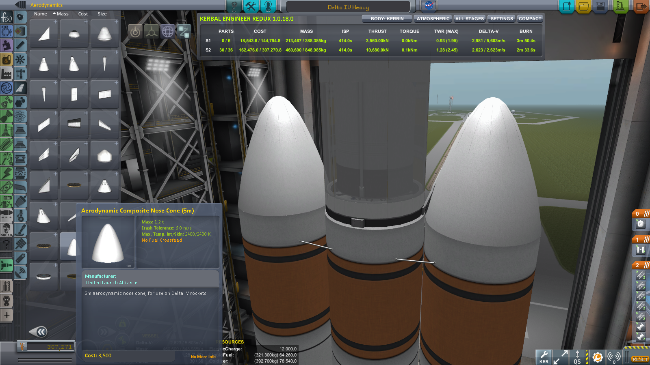Click the funds counter showing 307,271
The image size is (650, 365).
50,347
